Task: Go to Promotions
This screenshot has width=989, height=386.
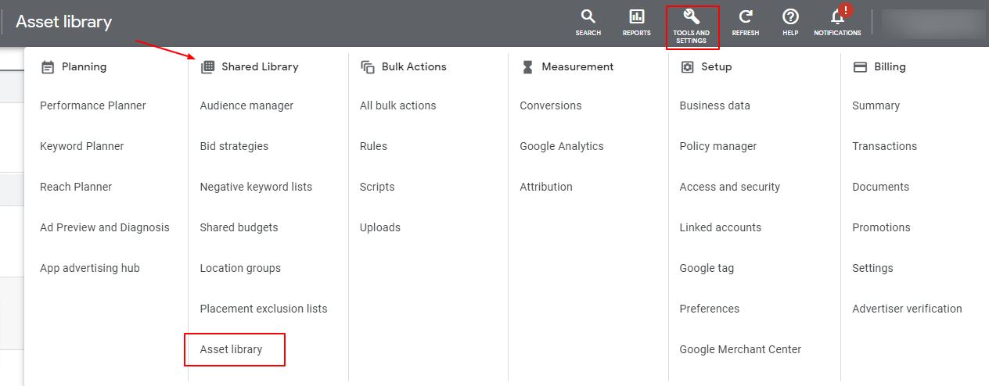Action: [882, 227]
